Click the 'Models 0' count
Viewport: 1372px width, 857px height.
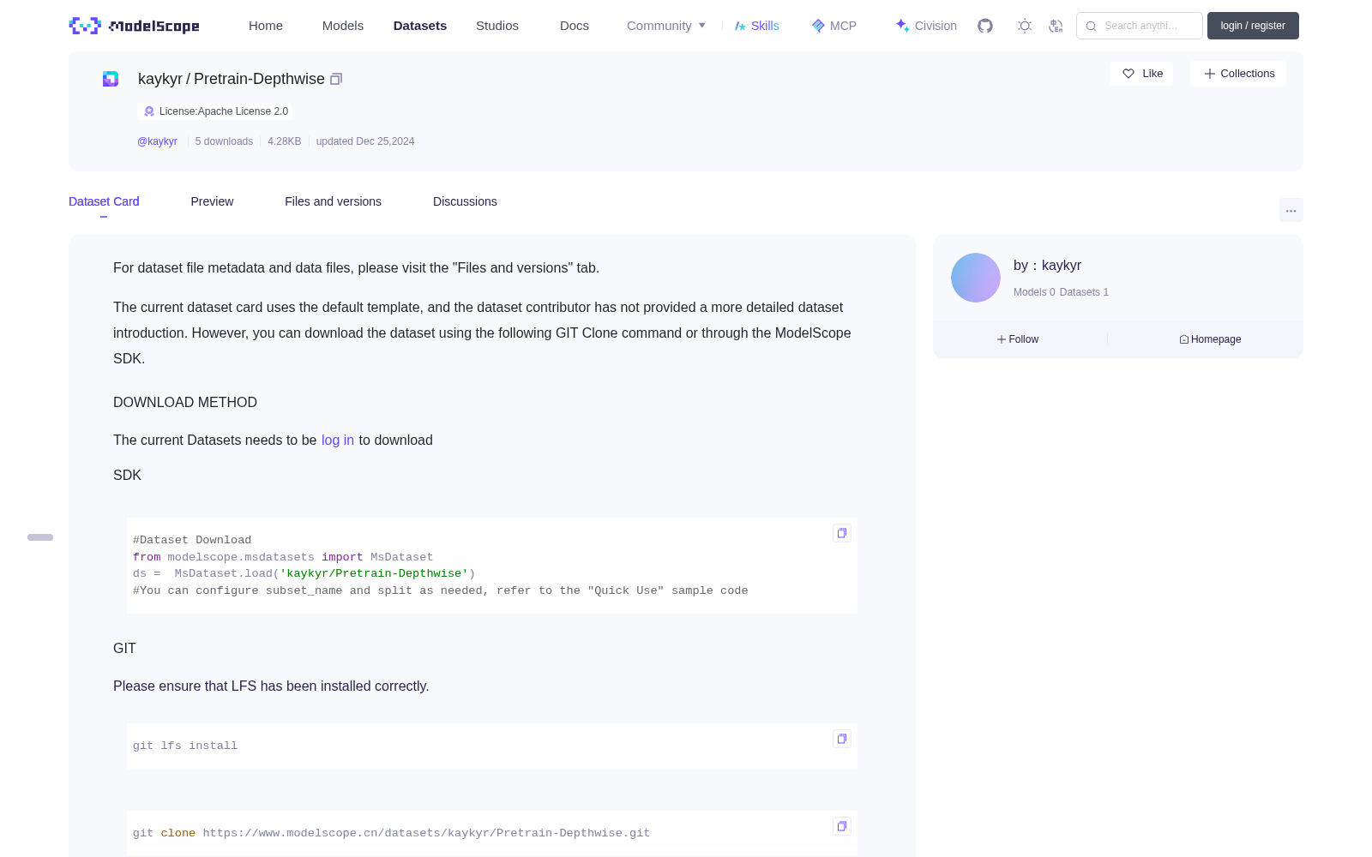(1034, 292)
